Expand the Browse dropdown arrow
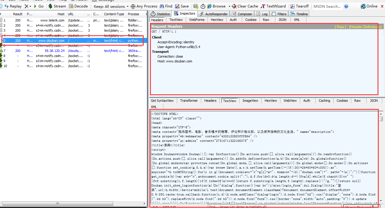 (229, 6)
